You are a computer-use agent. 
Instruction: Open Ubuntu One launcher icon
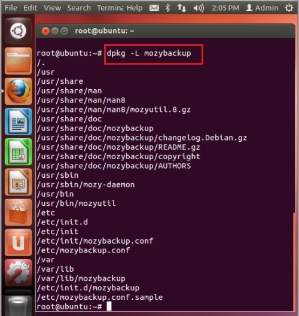click(18, 242)
